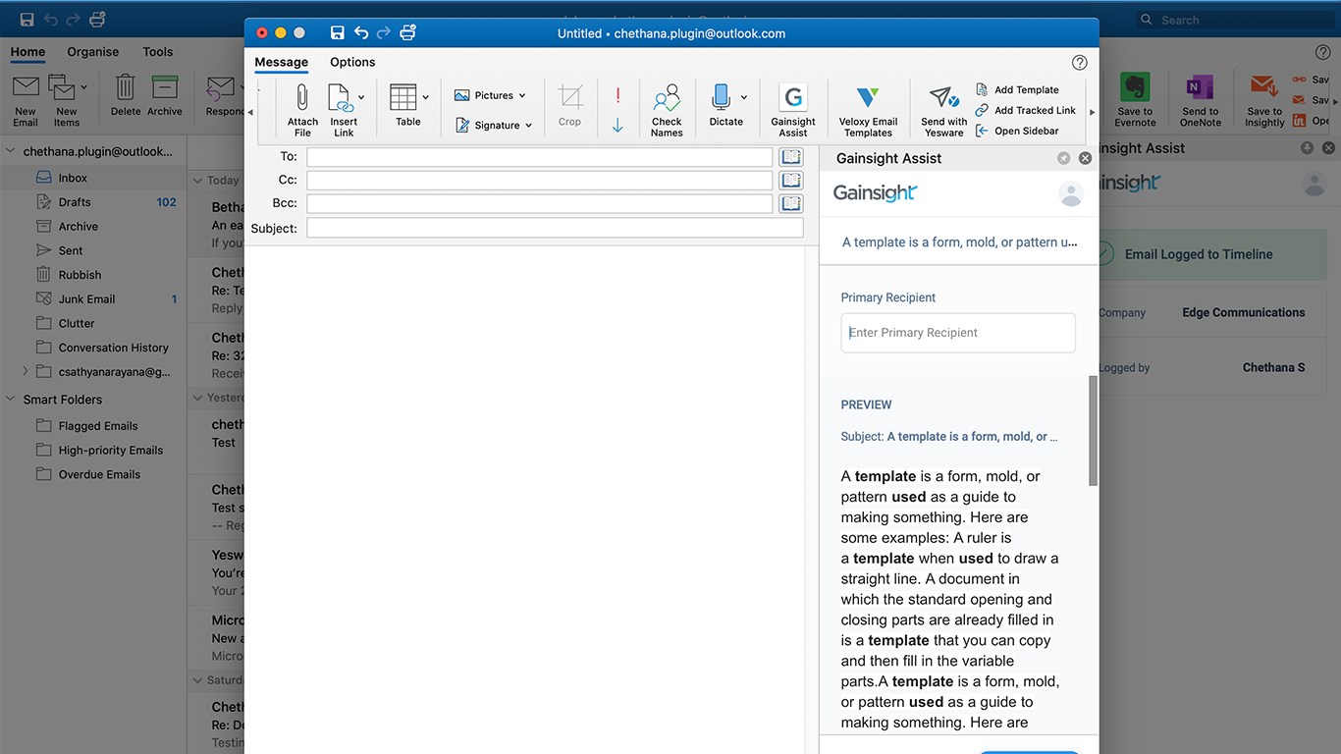This screenshot has width=1341, height=754.
Task: Open the Drafts folder
Action: pyautogui.click(x=94, y=202)
